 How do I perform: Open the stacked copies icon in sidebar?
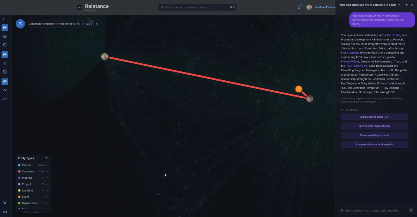tap(5, 72)
